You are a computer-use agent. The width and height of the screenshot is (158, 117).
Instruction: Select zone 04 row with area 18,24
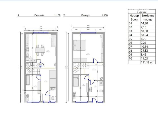[142, 35]
